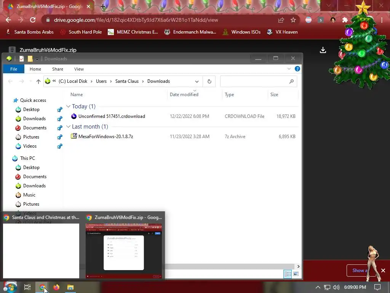Select Santa Claus in the address breadcrumb
Viewport: 390px width, 293px height.
[127, 81]
